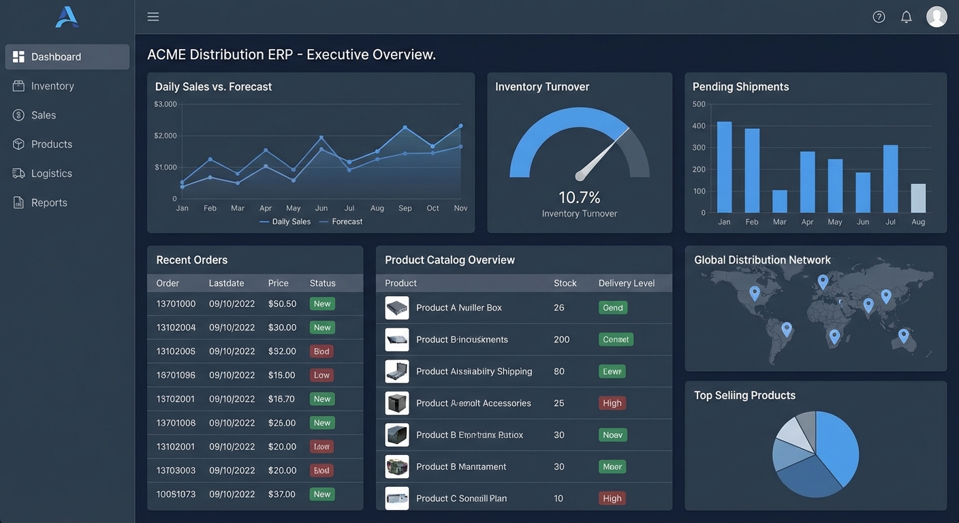This screenshot has width=959, height=523.
Task: Select the Inventory box icon in sidebar
Action: (x=18, y=86)
